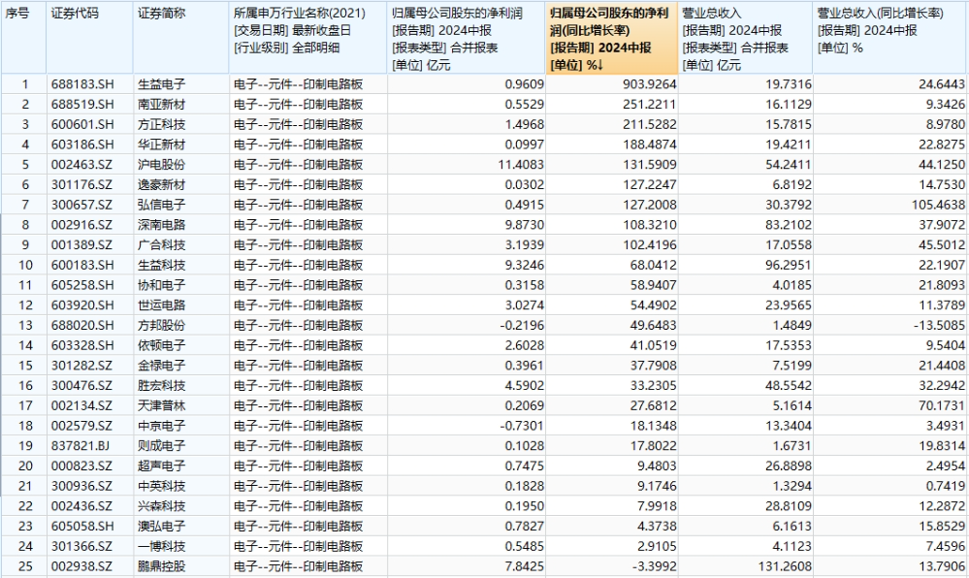
Task: Select the industry cell in 生益科技 row
Action: [x=299, y=265]
